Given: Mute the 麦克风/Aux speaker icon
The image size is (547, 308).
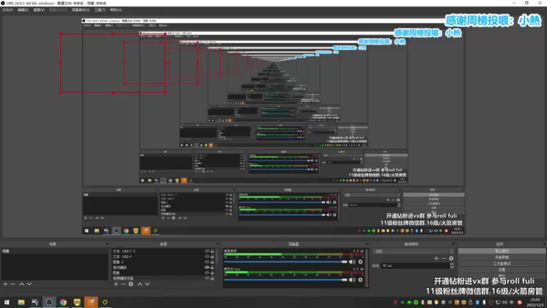Looking at the screenshot, I should coord(352,280).
